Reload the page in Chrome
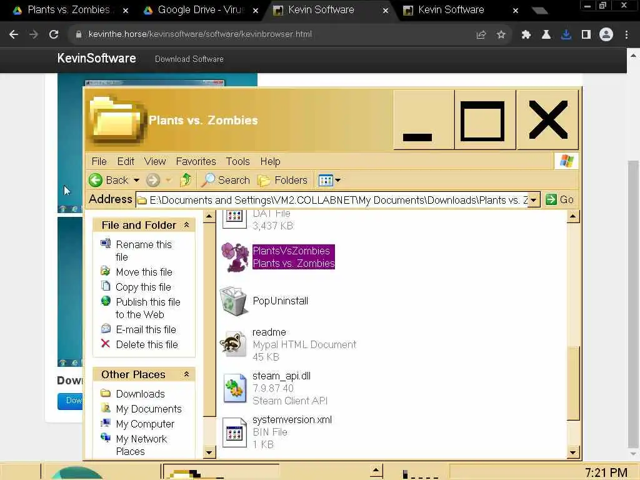Image resolution: width=640 pixels, height=480 pixels. click(54, 34)
